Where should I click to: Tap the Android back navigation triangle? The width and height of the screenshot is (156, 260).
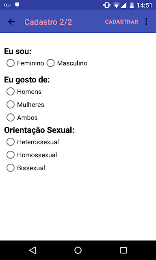pyautogui.click(x=32, y=250)
